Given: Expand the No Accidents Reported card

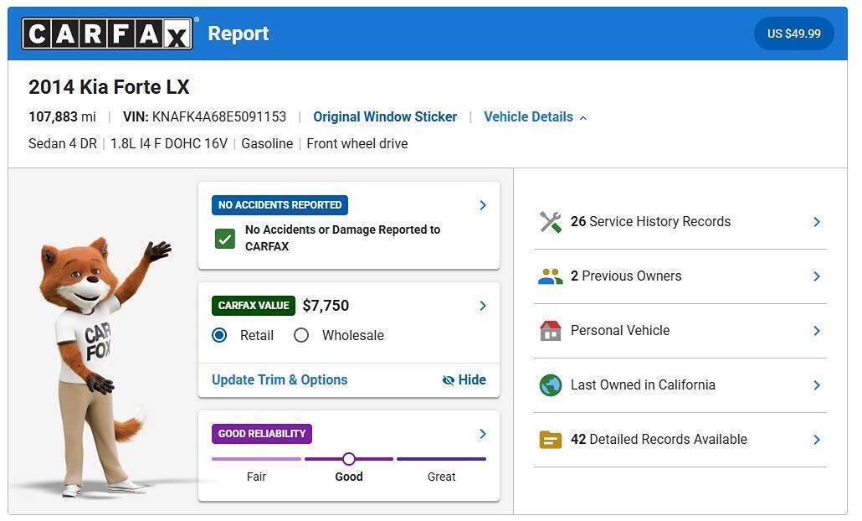Looking at the screenshot, I should 483,205.
